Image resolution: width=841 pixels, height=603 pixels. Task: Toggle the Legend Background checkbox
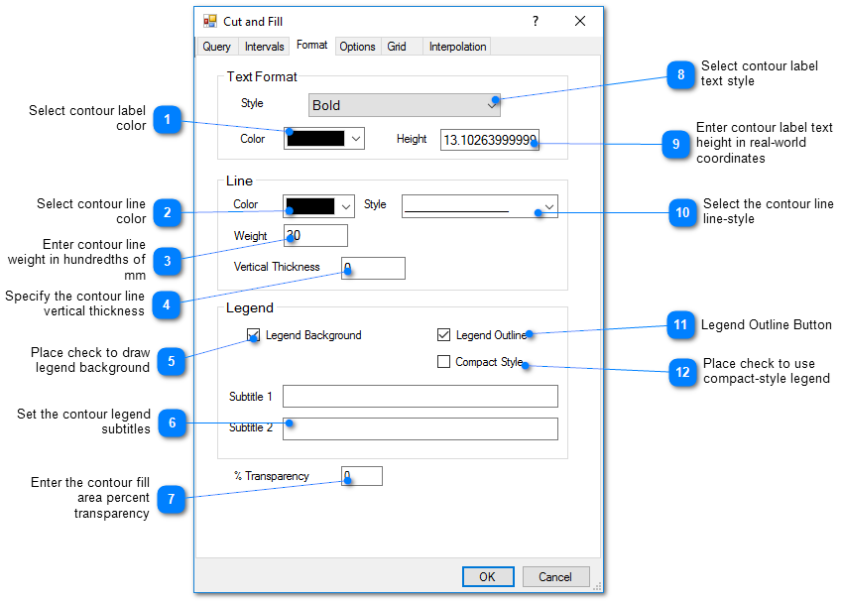pos(254,335)
